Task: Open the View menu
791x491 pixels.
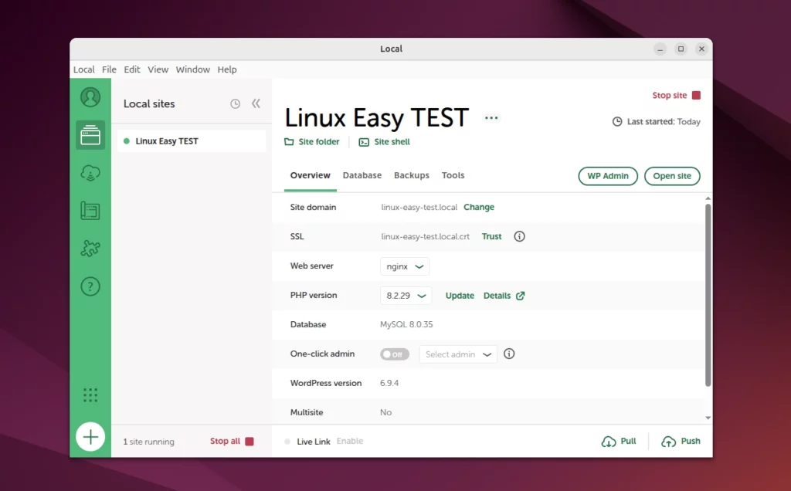Action: click(158, 69)
